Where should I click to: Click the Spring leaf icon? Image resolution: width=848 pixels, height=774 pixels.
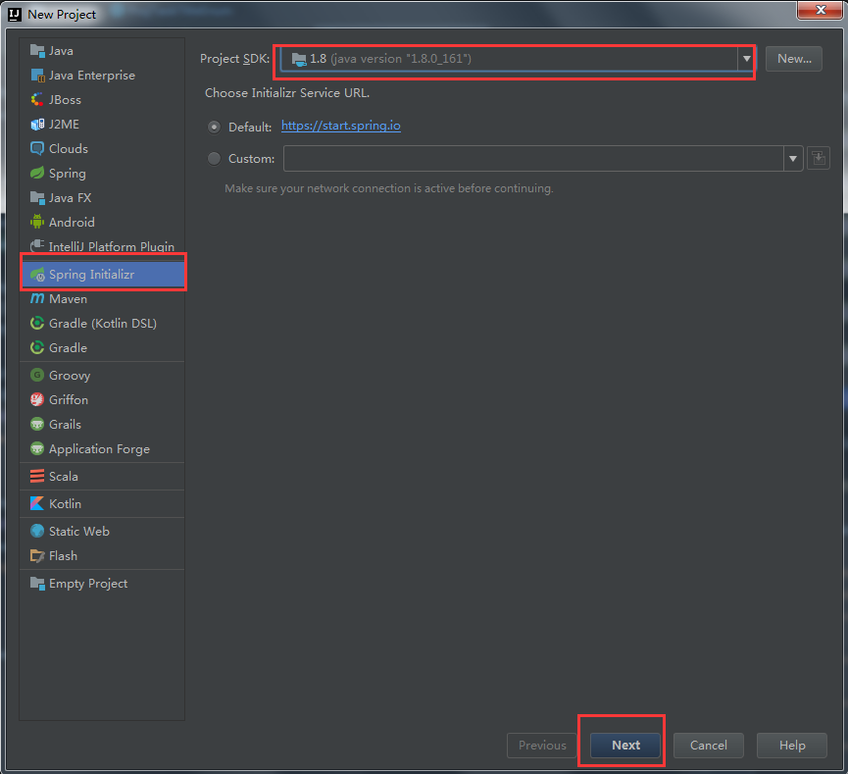coord(37,174)
